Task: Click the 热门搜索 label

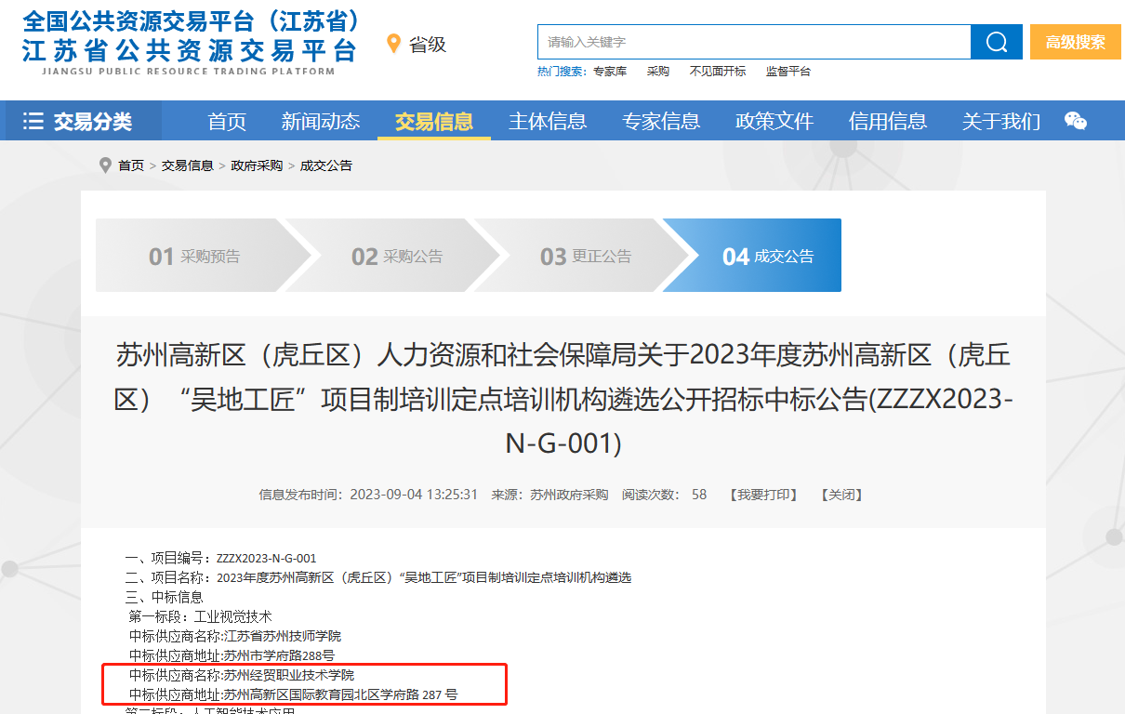Action: coord(562,72)
